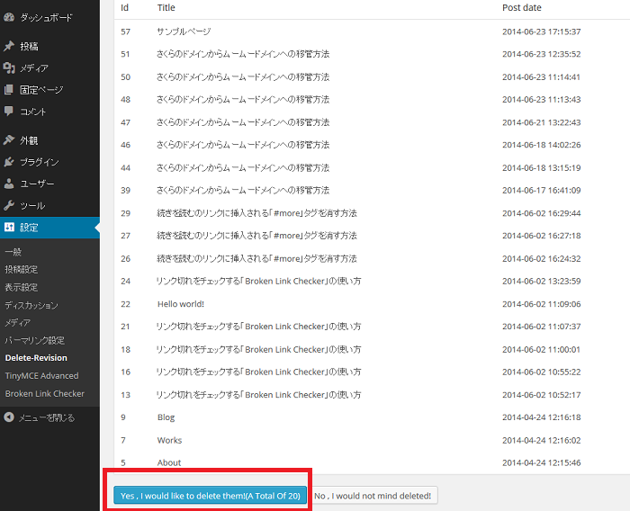Open パーマリンク設定 submenu link
Screen dimensions: 630x511
pyautogui.click(x=34, y=340)
